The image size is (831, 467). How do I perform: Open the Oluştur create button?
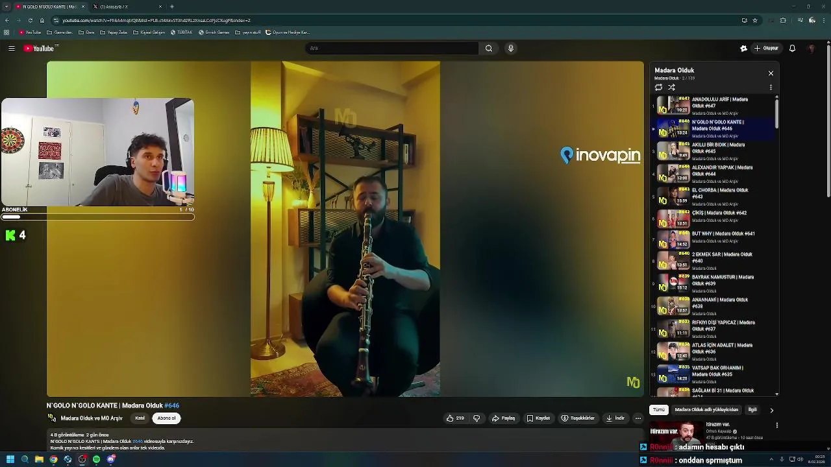tap(766, 48)
